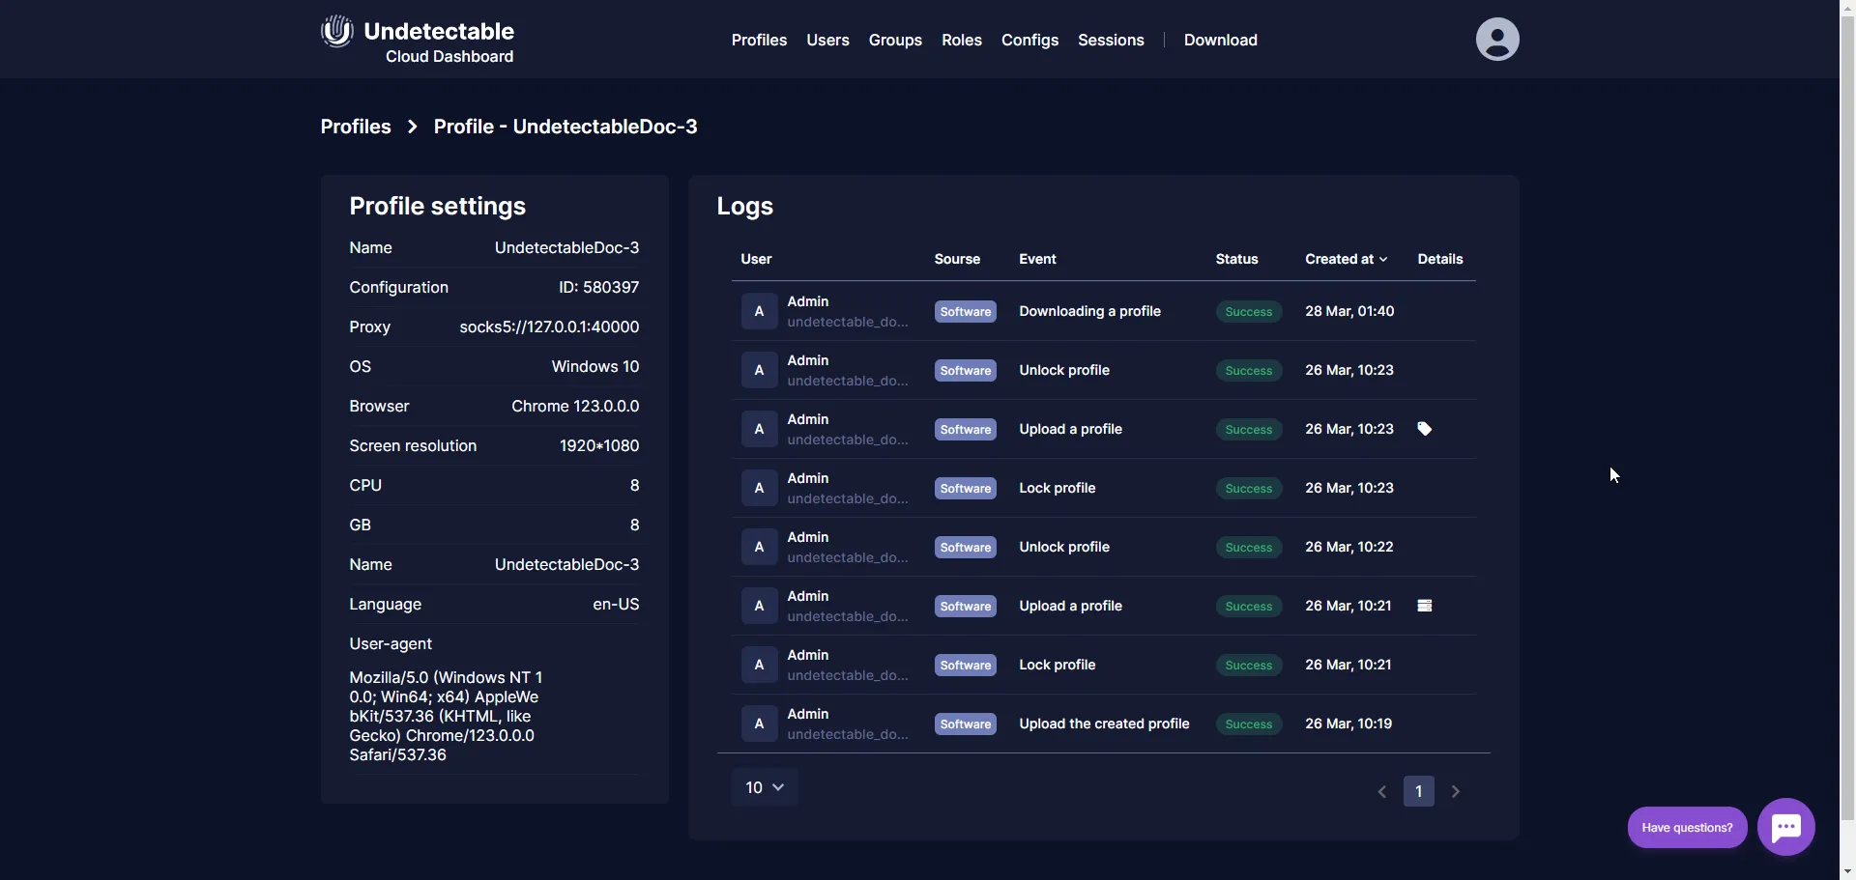This screenshot has width=1856, height=880.
Task: Click the User column header
Action: click(x=756, y=259)
